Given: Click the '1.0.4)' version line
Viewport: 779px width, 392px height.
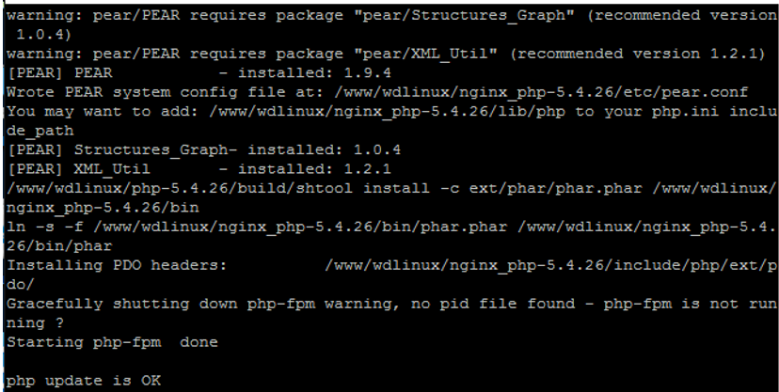Looking at the screenshot, I should [x=43, y=34].
